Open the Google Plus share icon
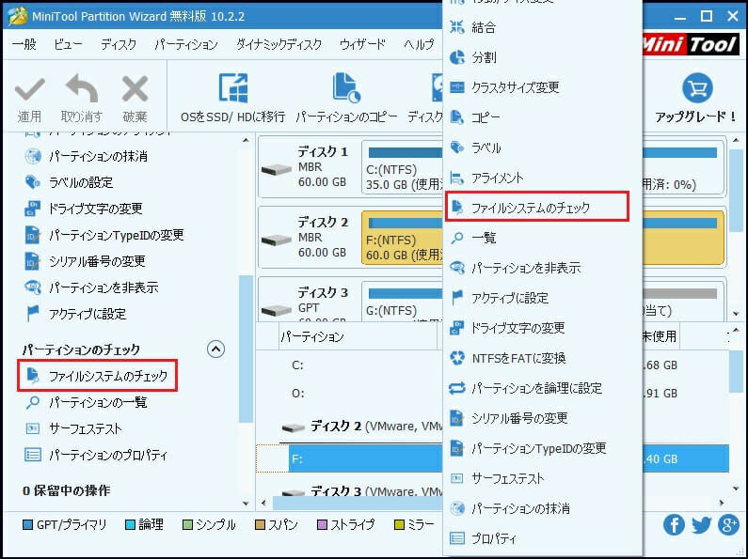748x559 pixels. pyautogui.click(x=729, y=525)
